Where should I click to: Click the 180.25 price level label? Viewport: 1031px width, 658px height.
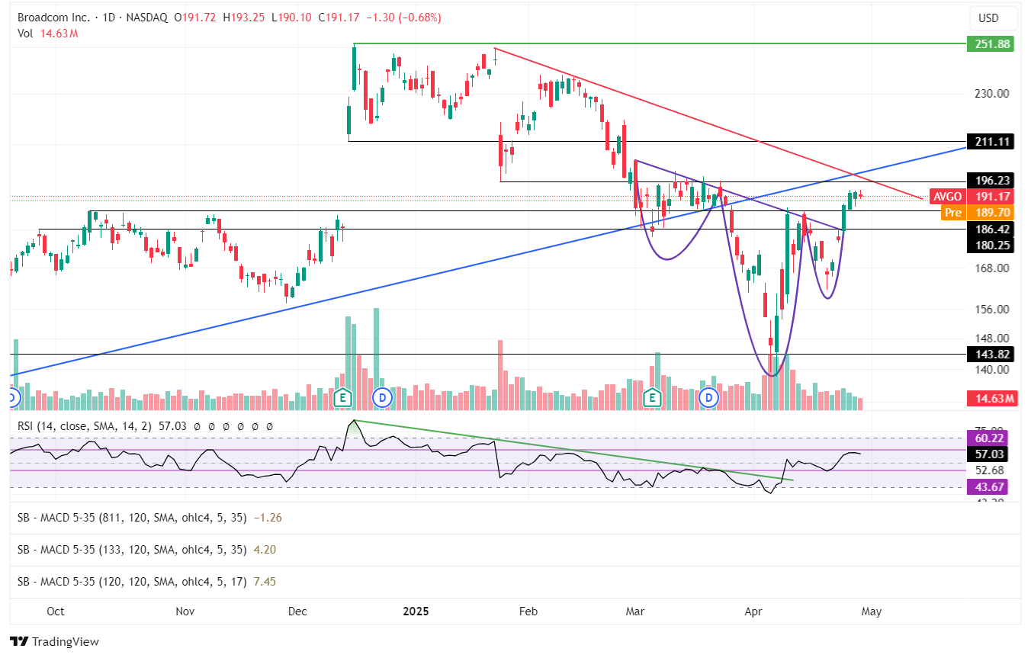coord(990,245)
